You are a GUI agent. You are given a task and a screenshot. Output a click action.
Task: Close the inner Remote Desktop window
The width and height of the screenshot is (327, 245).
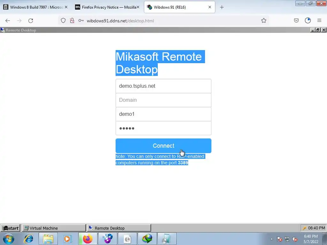[x=324, y=30]
